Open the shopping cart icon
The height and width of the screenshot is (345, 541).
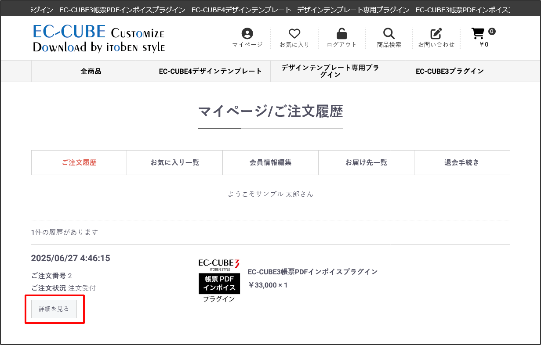(x=478, y=34)
